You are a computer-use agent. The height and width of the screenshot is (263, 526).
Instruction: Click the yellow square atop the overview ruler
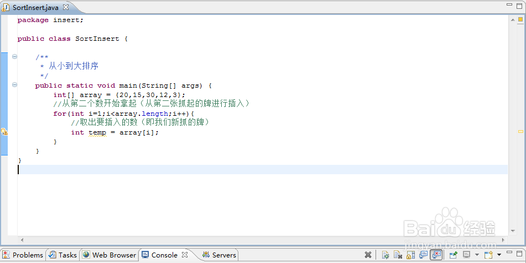pyautogui.click(x=520, y=19)
